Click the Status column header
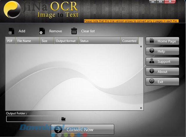Viewport: 186px width, 137px height. tap(99, 41)
